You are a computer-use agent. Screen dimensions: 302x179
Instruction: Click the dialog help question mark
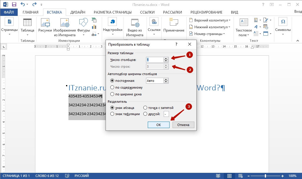(176, 44)
